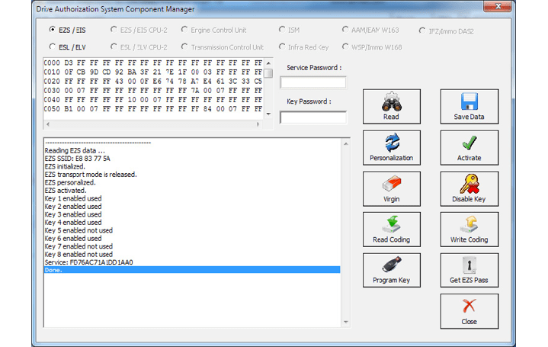Select the Virgin eraser icon button
The image size is (548, 347).
pos(391,189)
